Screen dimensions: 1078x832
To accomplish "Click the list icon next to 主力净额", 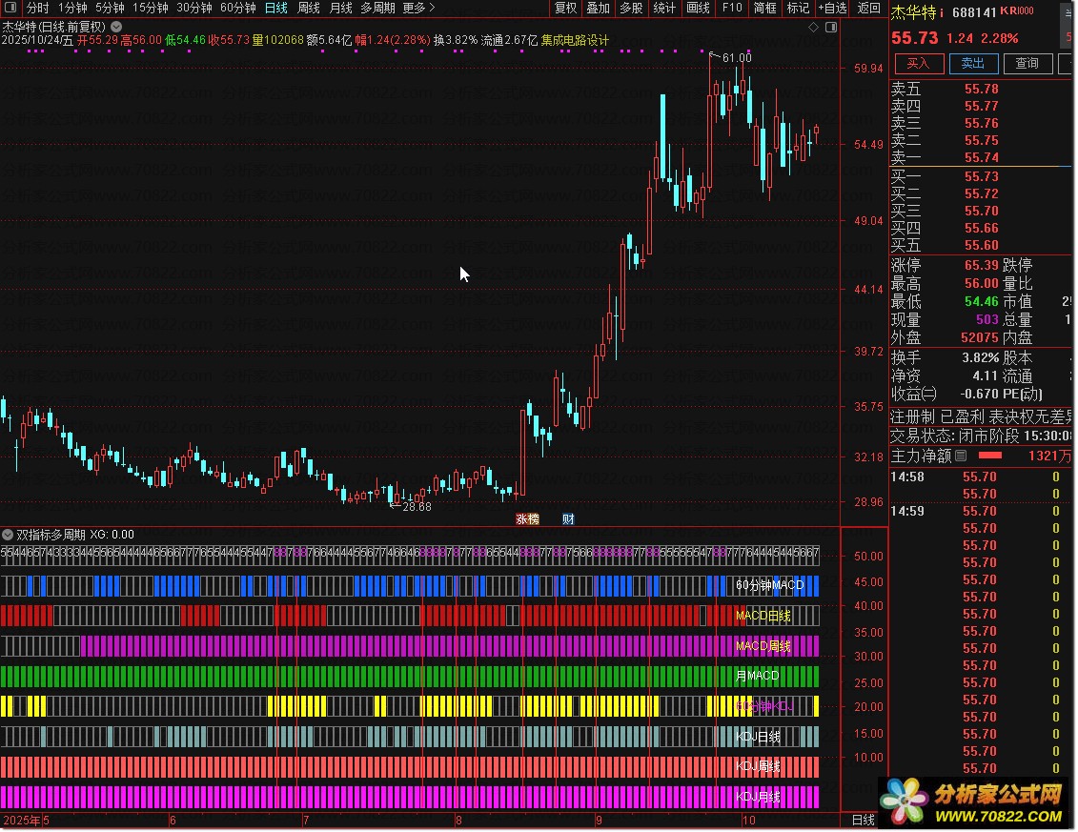I will (x=961, y=456).
